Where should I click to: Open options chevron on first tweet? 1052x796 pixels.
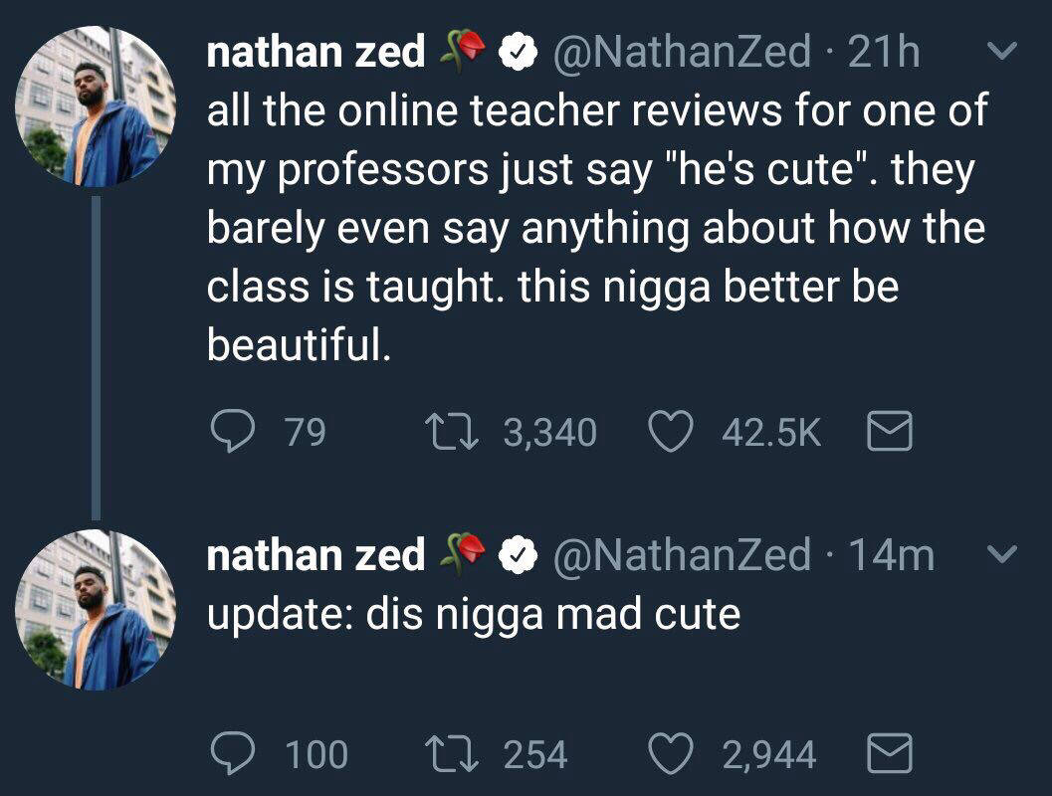pyautogui.click(x=1005, y=51)
